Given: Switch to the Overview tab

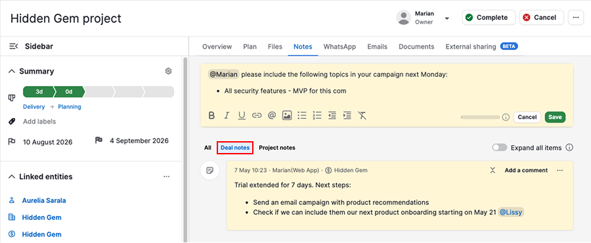Looking at the screenshot, I should click(x=217, y=47).
